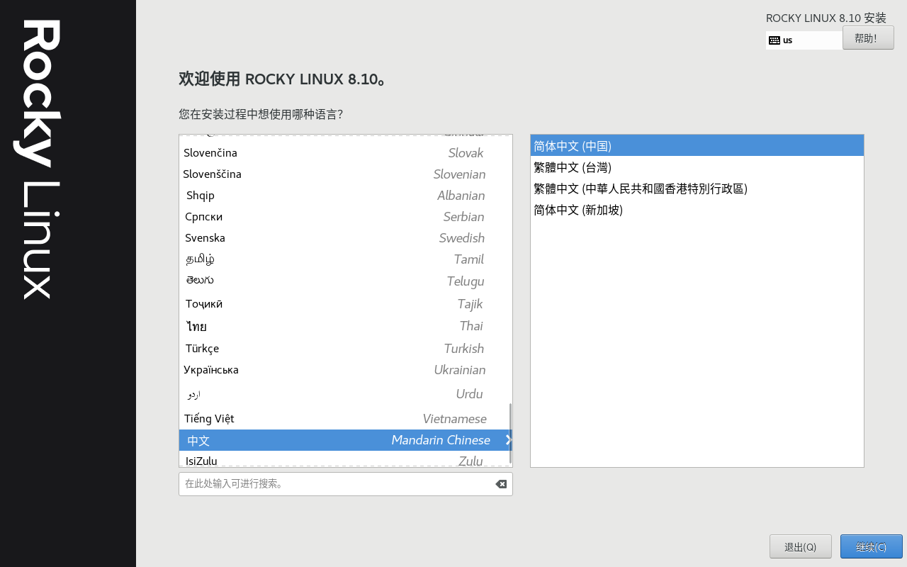Click the keyboard layout icon next to us
Viewport: 907px width, 567px height.
click(x=774, y=40)
